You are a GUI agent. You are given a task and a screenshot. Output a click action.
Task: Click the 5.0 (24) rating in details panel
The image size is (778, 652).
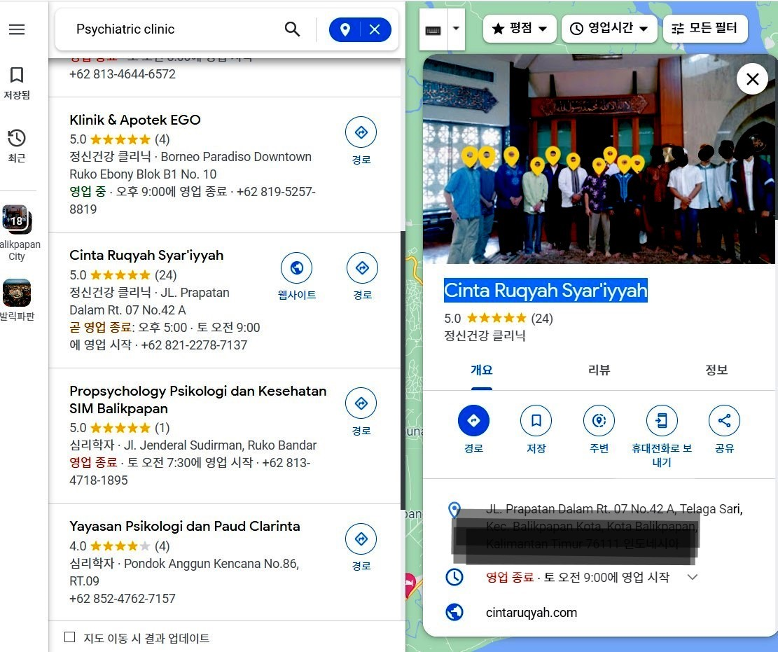coord(498,318)
